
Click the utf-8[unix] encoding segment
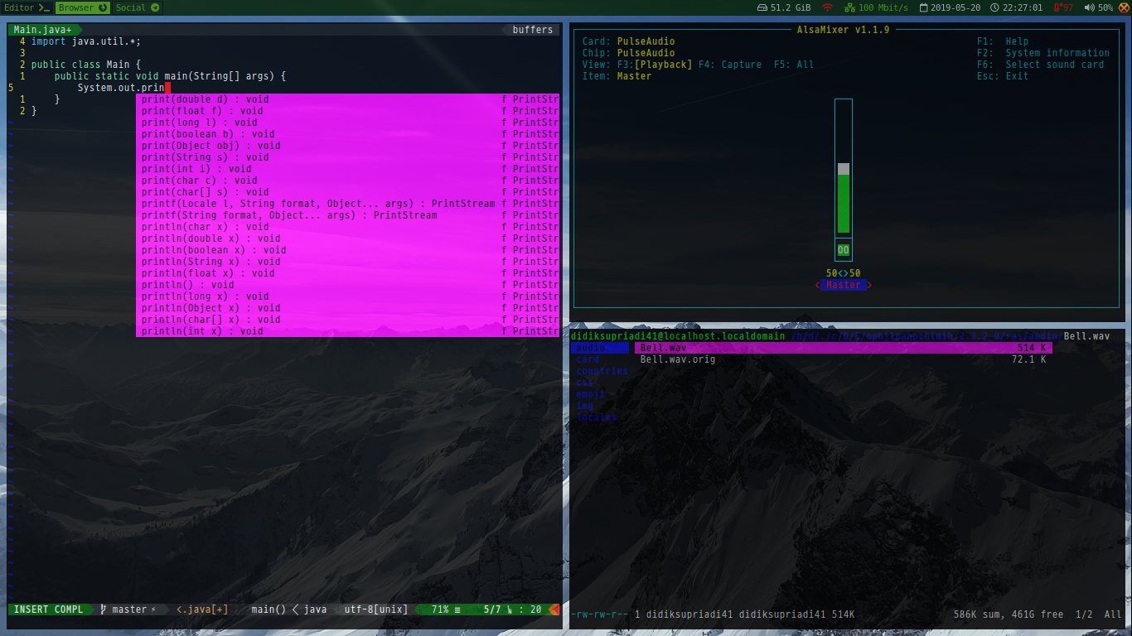point(376,609)
